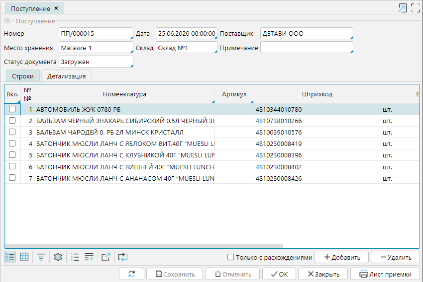This screenshot has height=282, width=423.
Task: Check the box for АВТОМОБИЛЬ ЖУК row
Action: click(12, 109)
